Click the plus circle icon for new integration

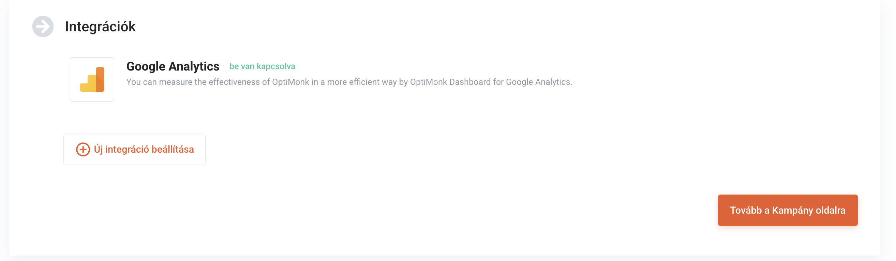[83, 150]
